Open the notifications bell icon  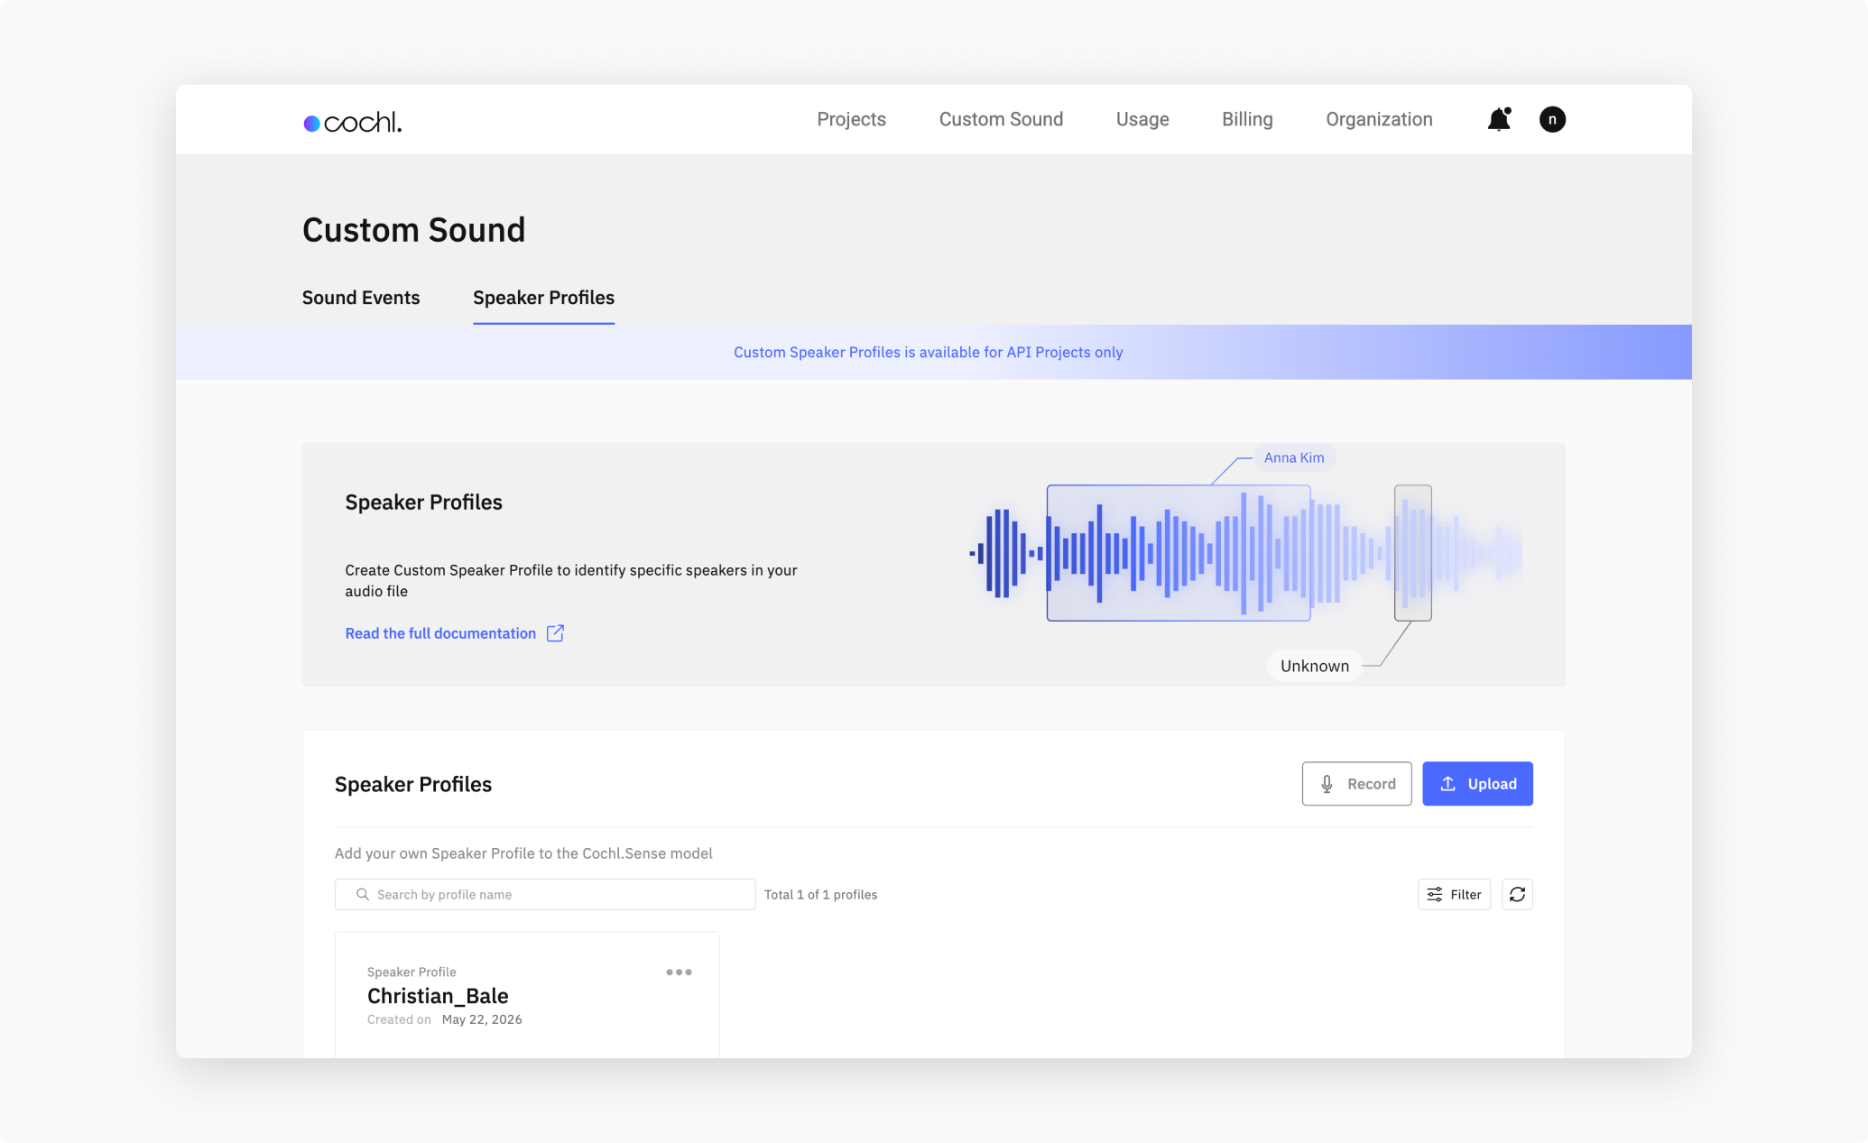tap(1499, 119)
